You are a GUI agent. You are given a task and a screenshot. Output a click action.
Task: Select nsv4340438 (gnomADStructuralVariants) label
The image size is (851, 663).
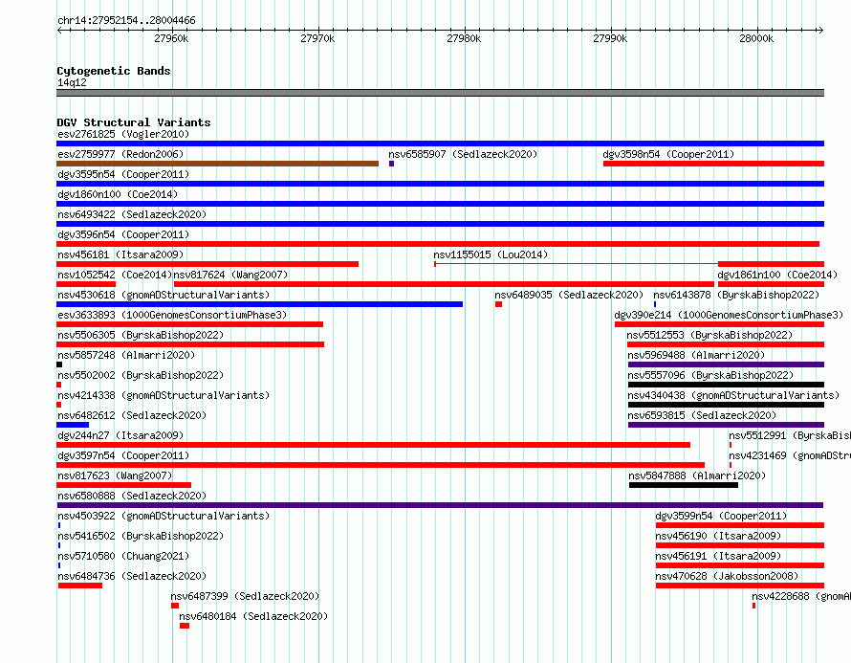(733, 395)
